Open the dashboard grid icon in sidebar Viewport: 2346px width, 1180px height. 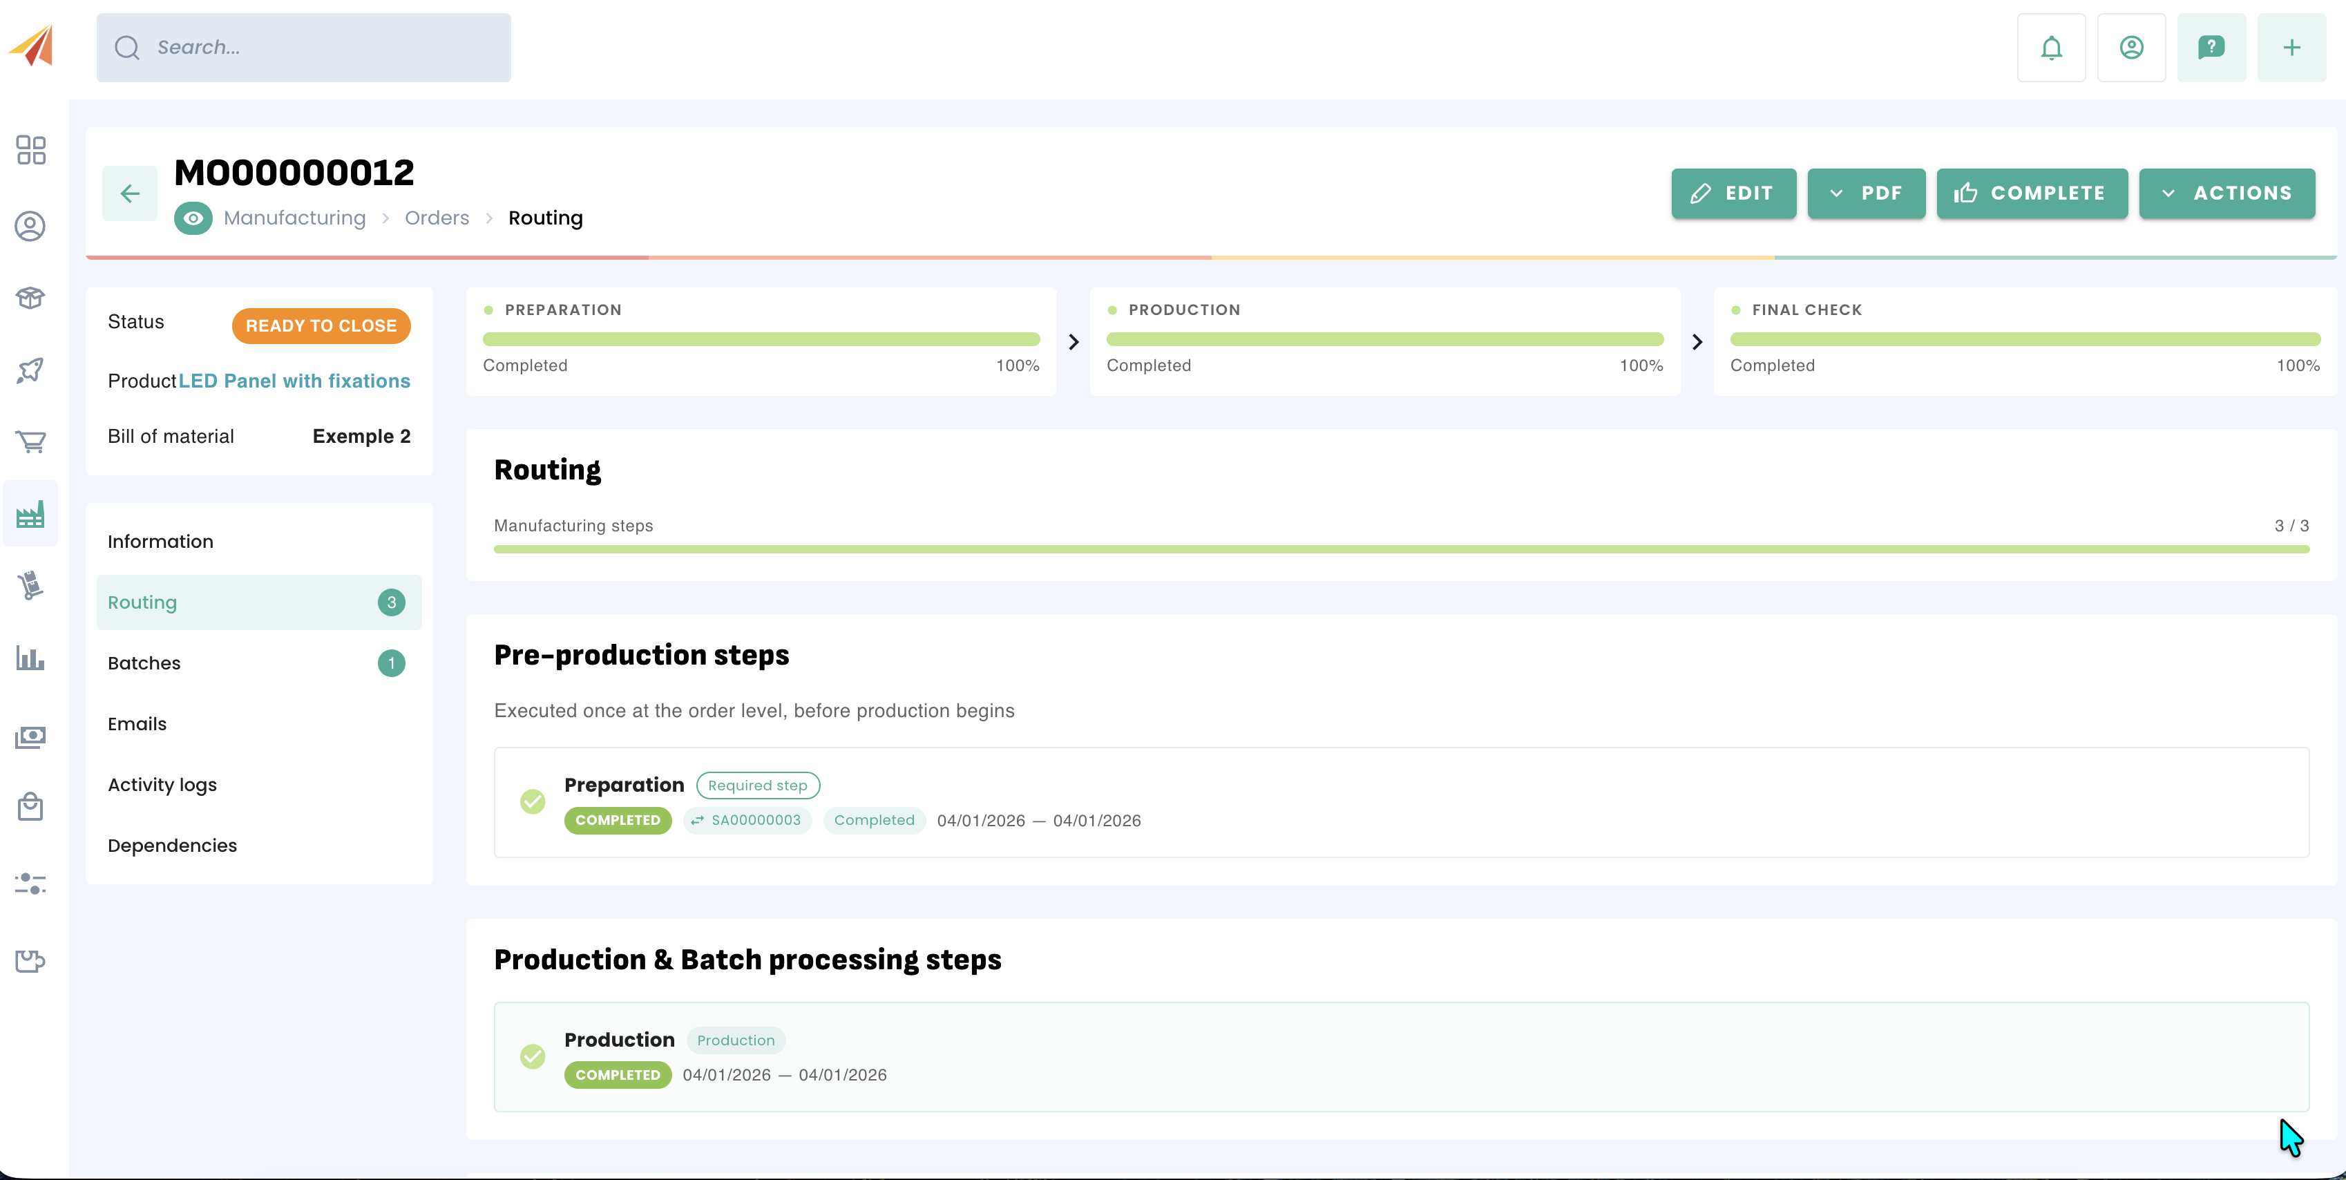[31, 150]
